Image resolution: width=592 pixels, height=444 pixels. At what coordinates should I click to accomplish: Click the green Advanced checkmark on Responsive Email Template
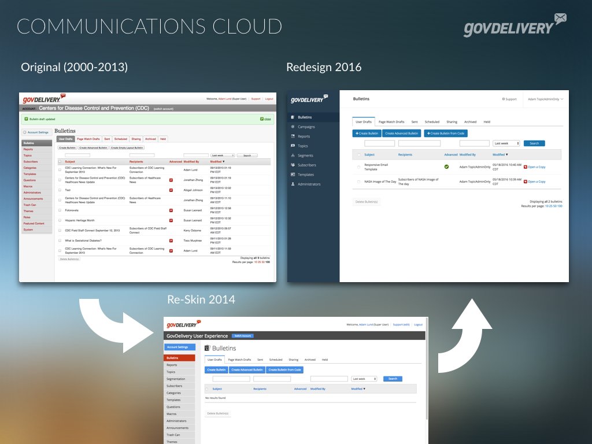[x=446, y=166]
